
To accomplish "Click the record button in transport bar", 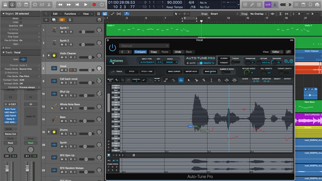I will pyautogui.click(x=94, y=4).
